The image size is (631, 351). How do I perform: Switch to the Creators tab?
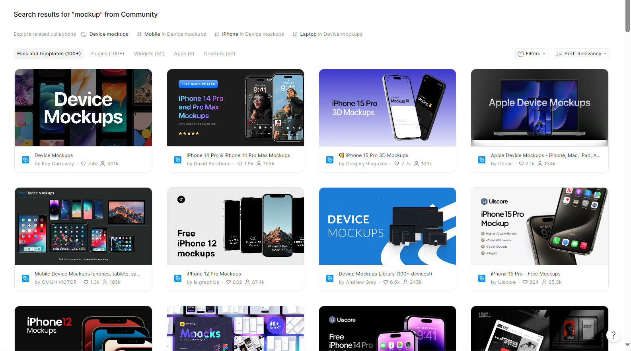click(220, 54)
